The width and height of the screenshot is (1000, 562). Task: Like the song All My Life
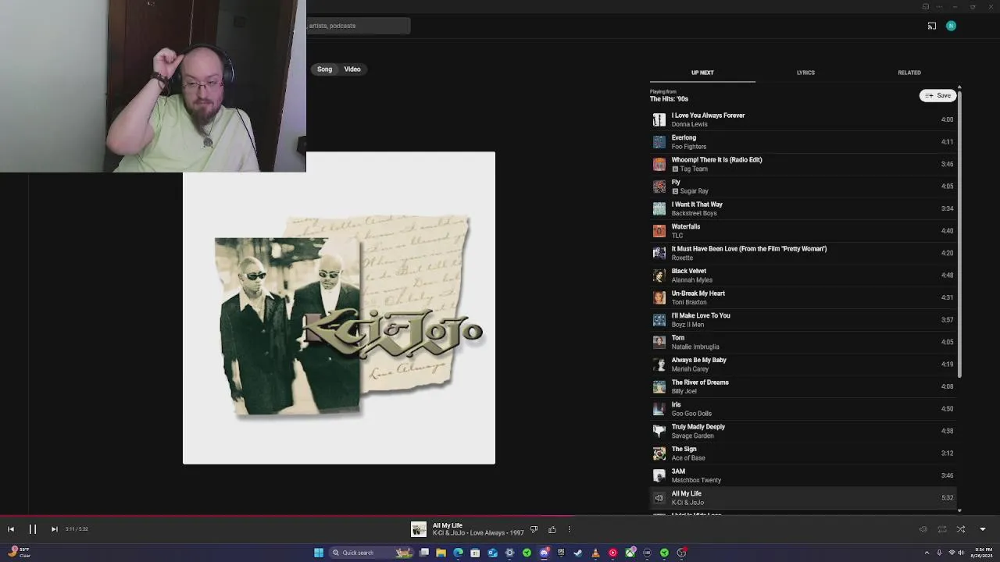tap(552, 529)
